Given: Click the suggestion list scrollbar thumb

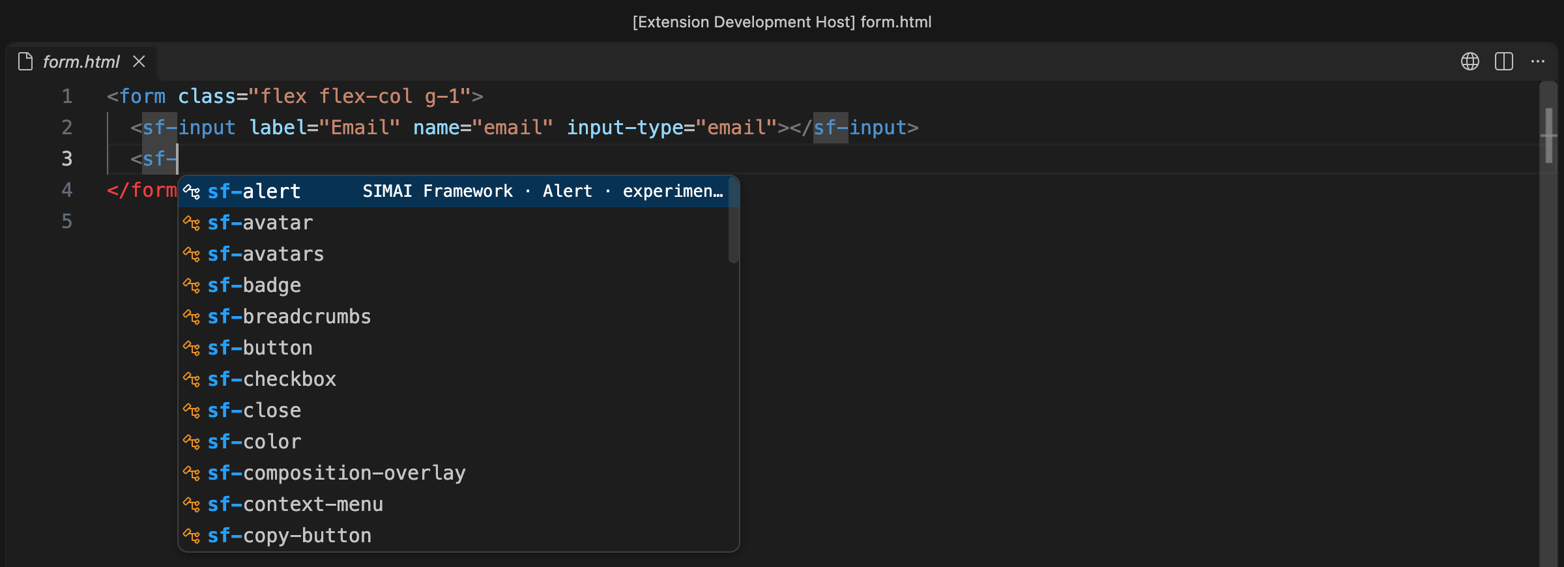Looking at the screenshot, I should 733,220.
